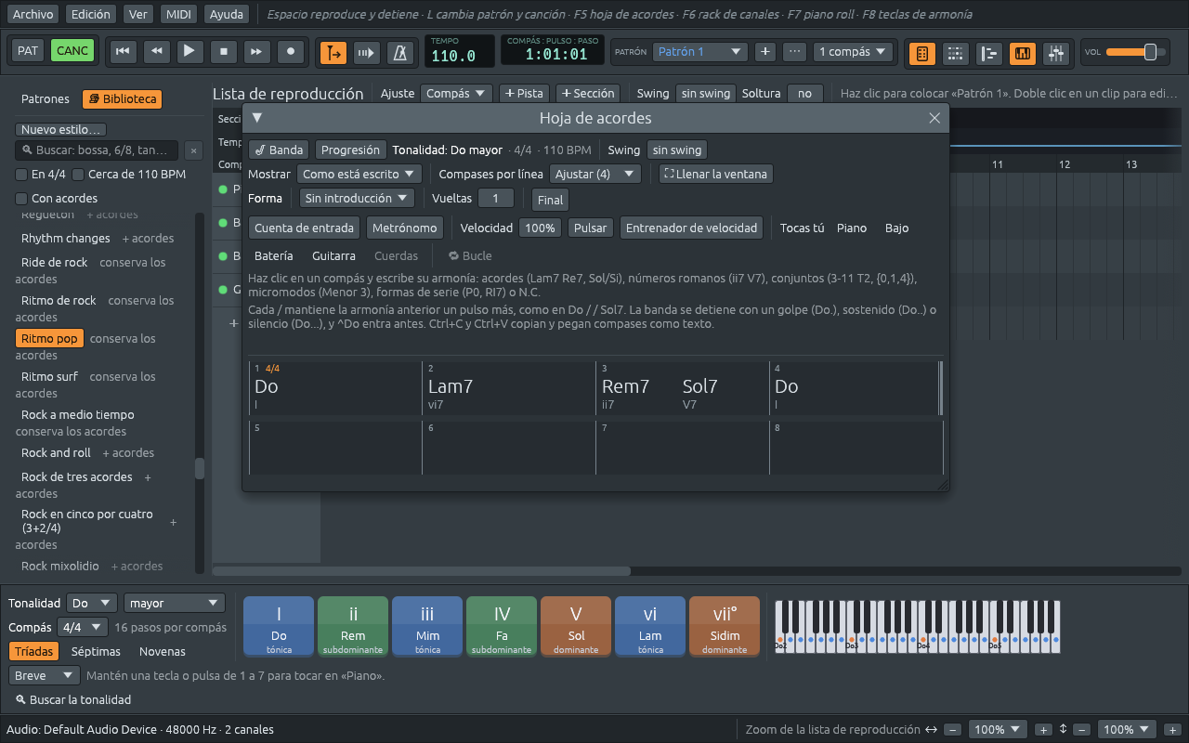Viewport: 1189px width, 743px height.
Task: Open the mayor scale dropdown
Action: [x=175, y=603]
